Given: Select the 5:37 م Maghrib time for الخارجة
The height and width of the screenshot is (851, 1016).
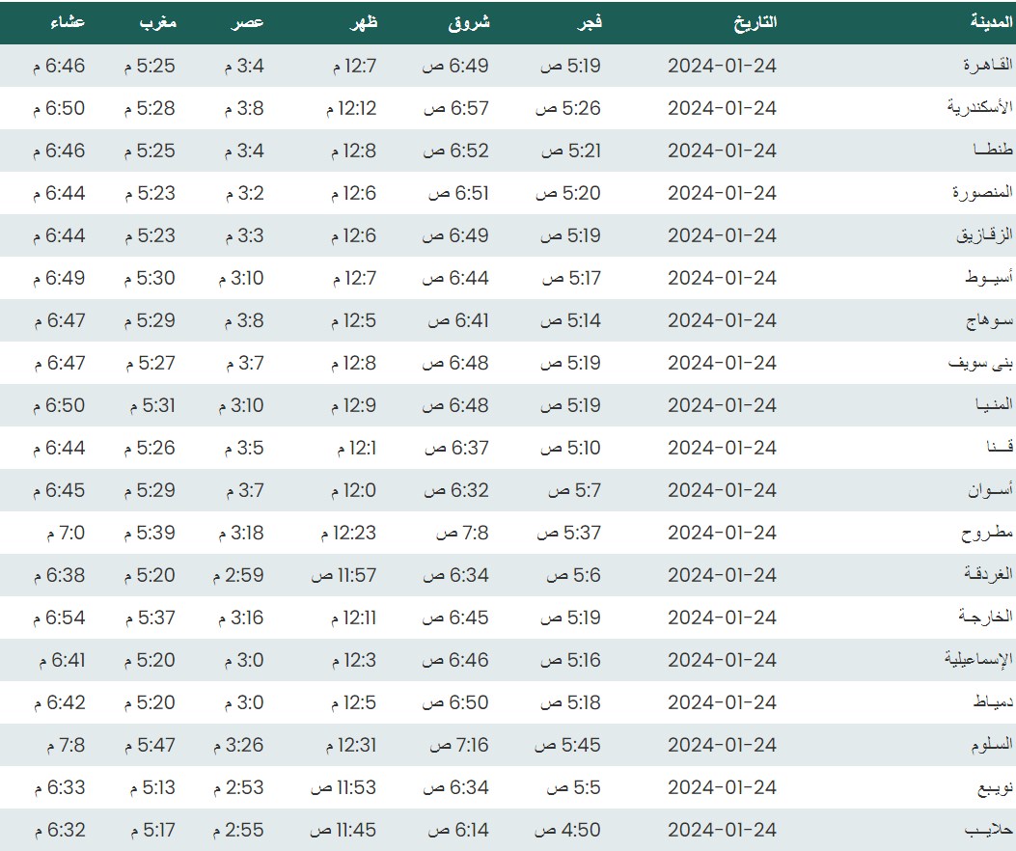Looking at the screenshot, I should pyautogui.click(x=150, y=618).
